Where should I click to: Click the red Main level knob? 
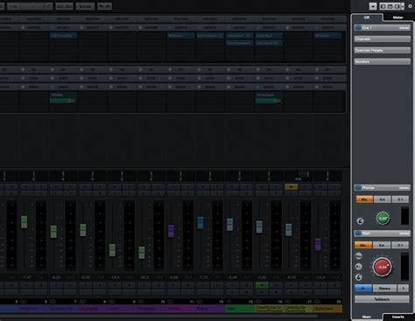click(382, 267)
